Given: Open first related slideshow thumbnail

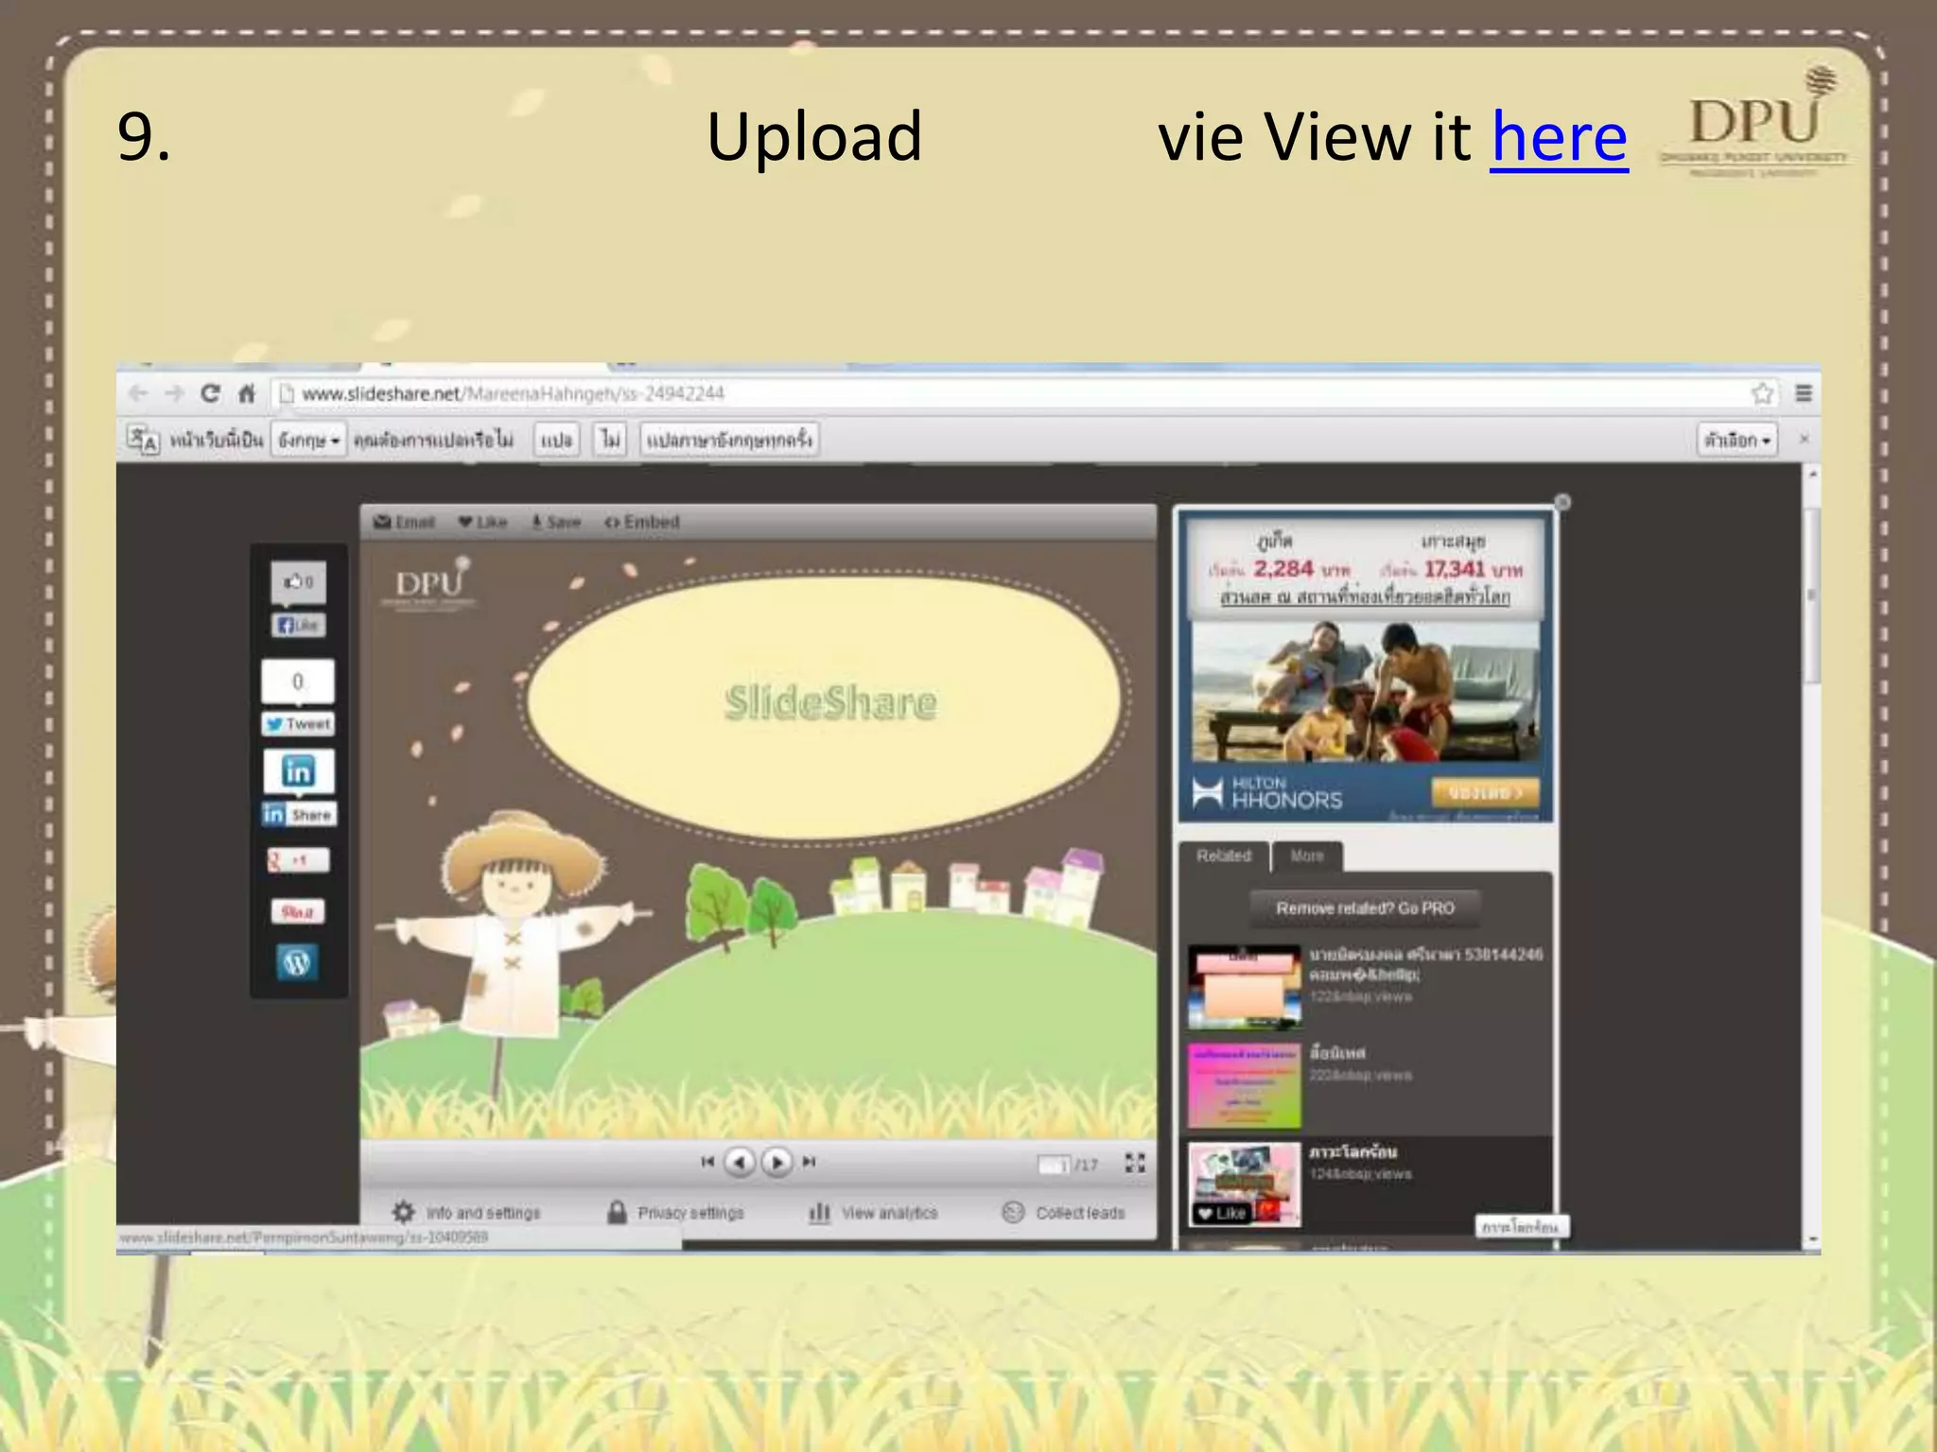Looking at the screenshot, I should [x=1244, y=986].
